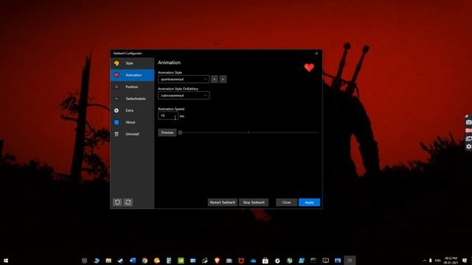Open the clock and date flyout
The image size is (472, 265).
[451, 261]
